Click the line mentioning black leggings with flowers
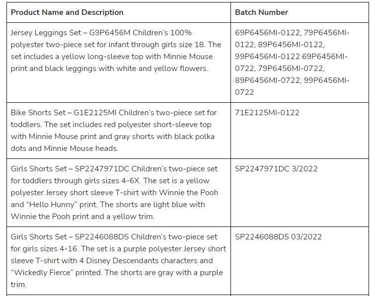 tap(110, 69)
